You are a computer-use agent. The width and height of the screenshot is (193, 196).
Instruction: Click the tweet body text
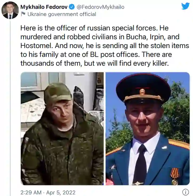pos(105,46)
